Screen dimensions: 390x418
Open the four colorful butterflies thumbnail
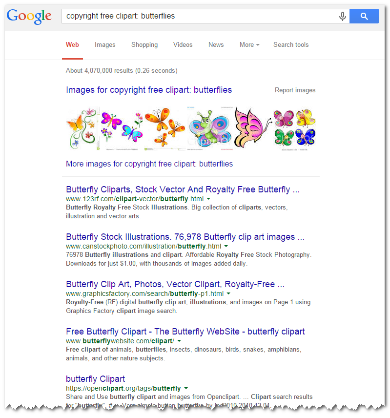click(295, 129)
